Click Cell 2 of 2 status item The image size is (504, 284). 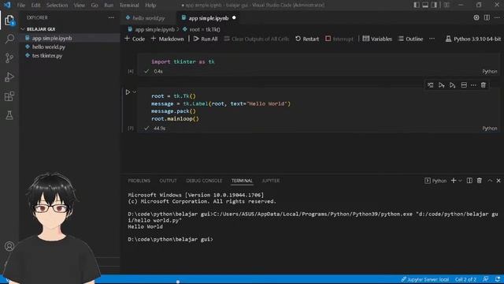point(465,279)
